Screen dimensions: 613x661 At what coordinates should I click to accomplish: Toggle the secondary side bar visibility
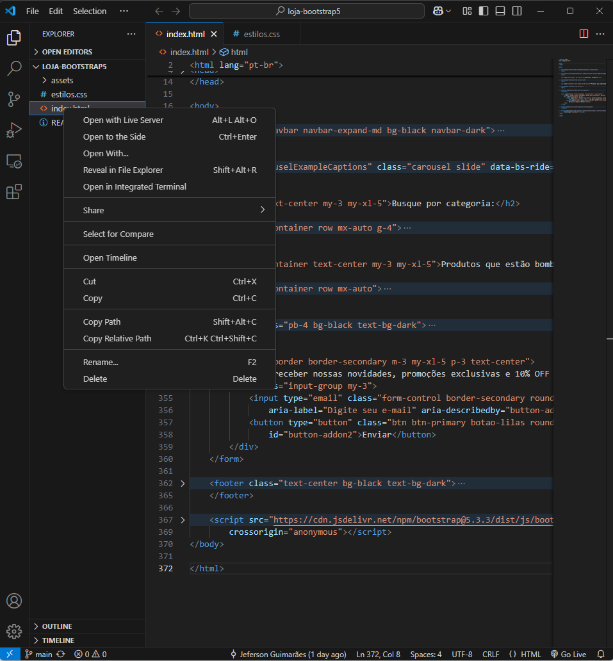click(x=517, y=12)
